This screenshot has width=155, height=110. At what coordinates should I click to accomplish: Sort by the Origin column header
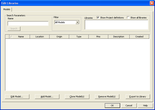59,37
